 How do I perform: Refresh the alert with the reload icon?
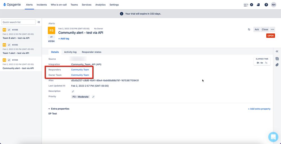[249, 29]
